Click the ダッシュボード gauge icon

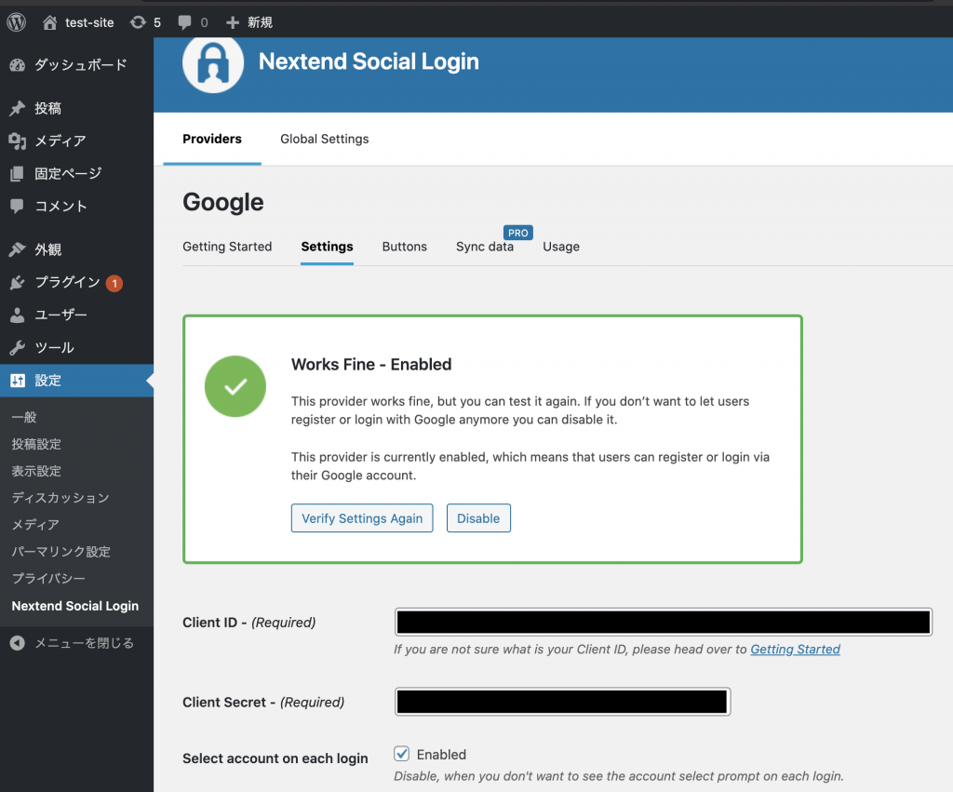17,65
